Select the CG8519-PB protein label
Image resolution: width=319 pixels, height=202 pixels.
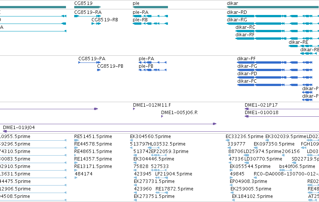coord(110,66)
